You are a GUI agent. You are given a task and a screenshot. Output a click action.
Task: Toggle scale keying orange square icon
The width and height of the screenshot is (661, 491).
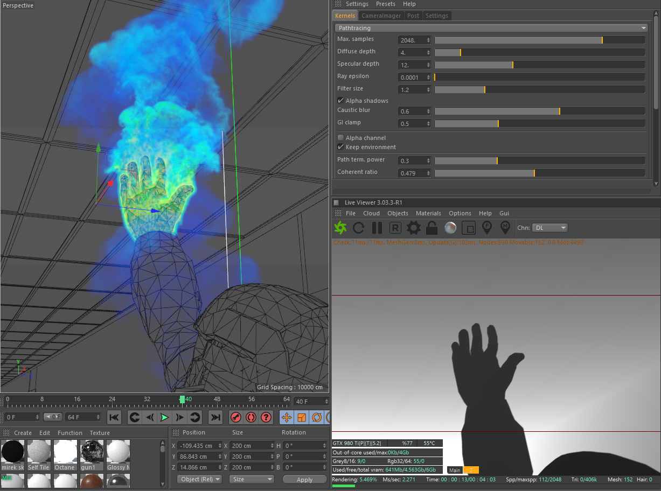[x=302, y=417]
